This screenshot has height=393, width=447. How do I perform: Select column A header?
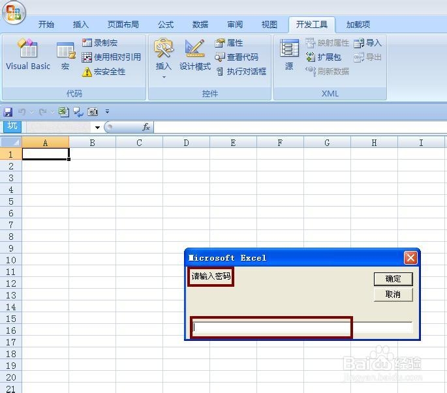pos(45,143)
